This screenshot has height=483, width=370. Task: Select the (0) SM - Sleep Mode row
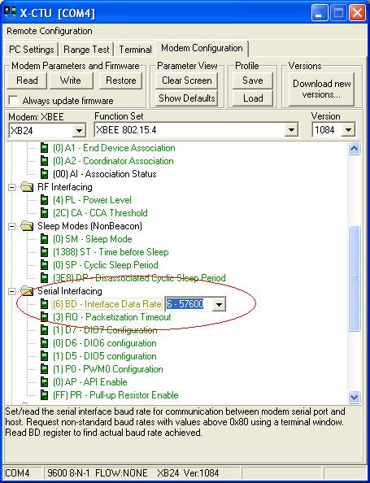[93, 239]
